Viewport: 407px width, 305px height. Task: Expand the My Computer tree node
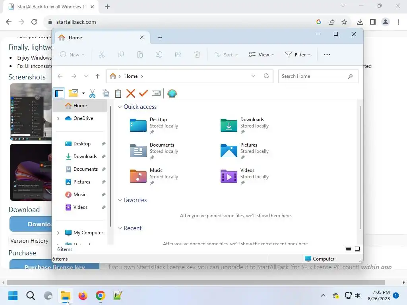[58, 233]
